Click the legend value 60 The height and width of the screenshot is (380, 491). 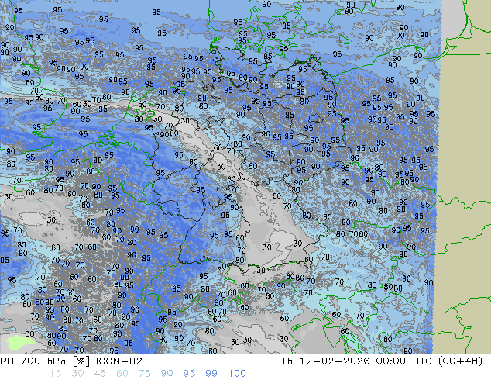[x=122, y=374]
